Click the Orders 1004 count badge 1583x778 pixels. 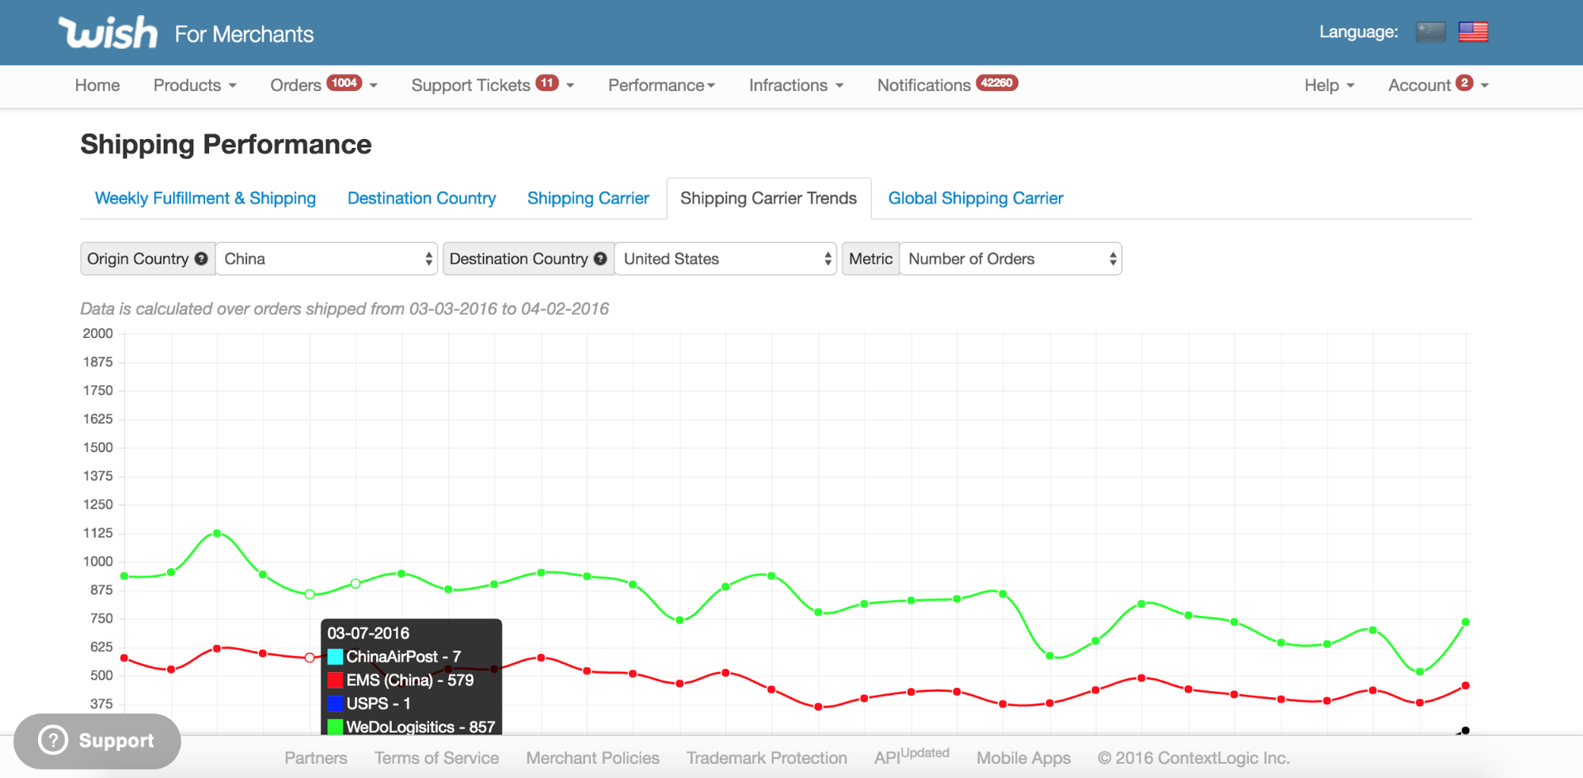pos(344,83)
